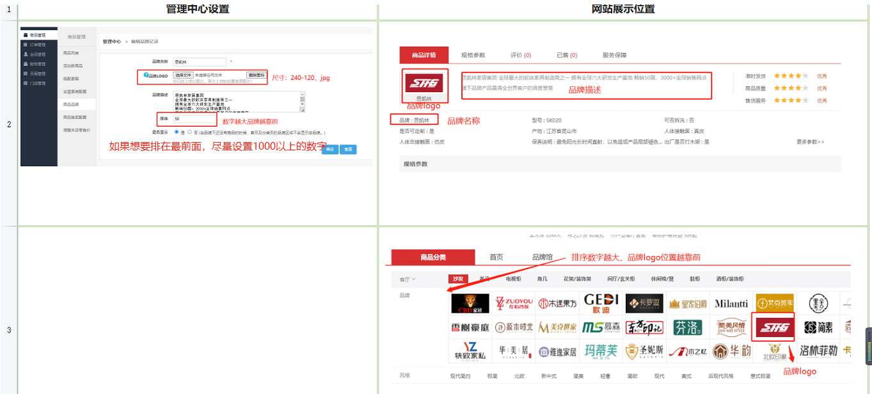This screenshot has width=872, height=394.
Task: Expand the 客厅 category dropdown
Action: coord(408,279)
